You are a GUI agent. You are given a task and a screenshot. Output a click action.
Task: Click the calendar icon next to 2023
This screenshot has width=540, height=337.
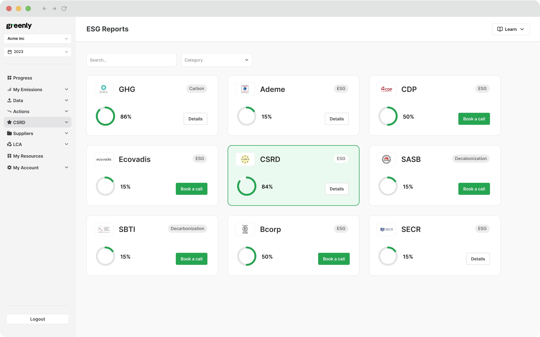pyautogui.click(x=10, y=52)
